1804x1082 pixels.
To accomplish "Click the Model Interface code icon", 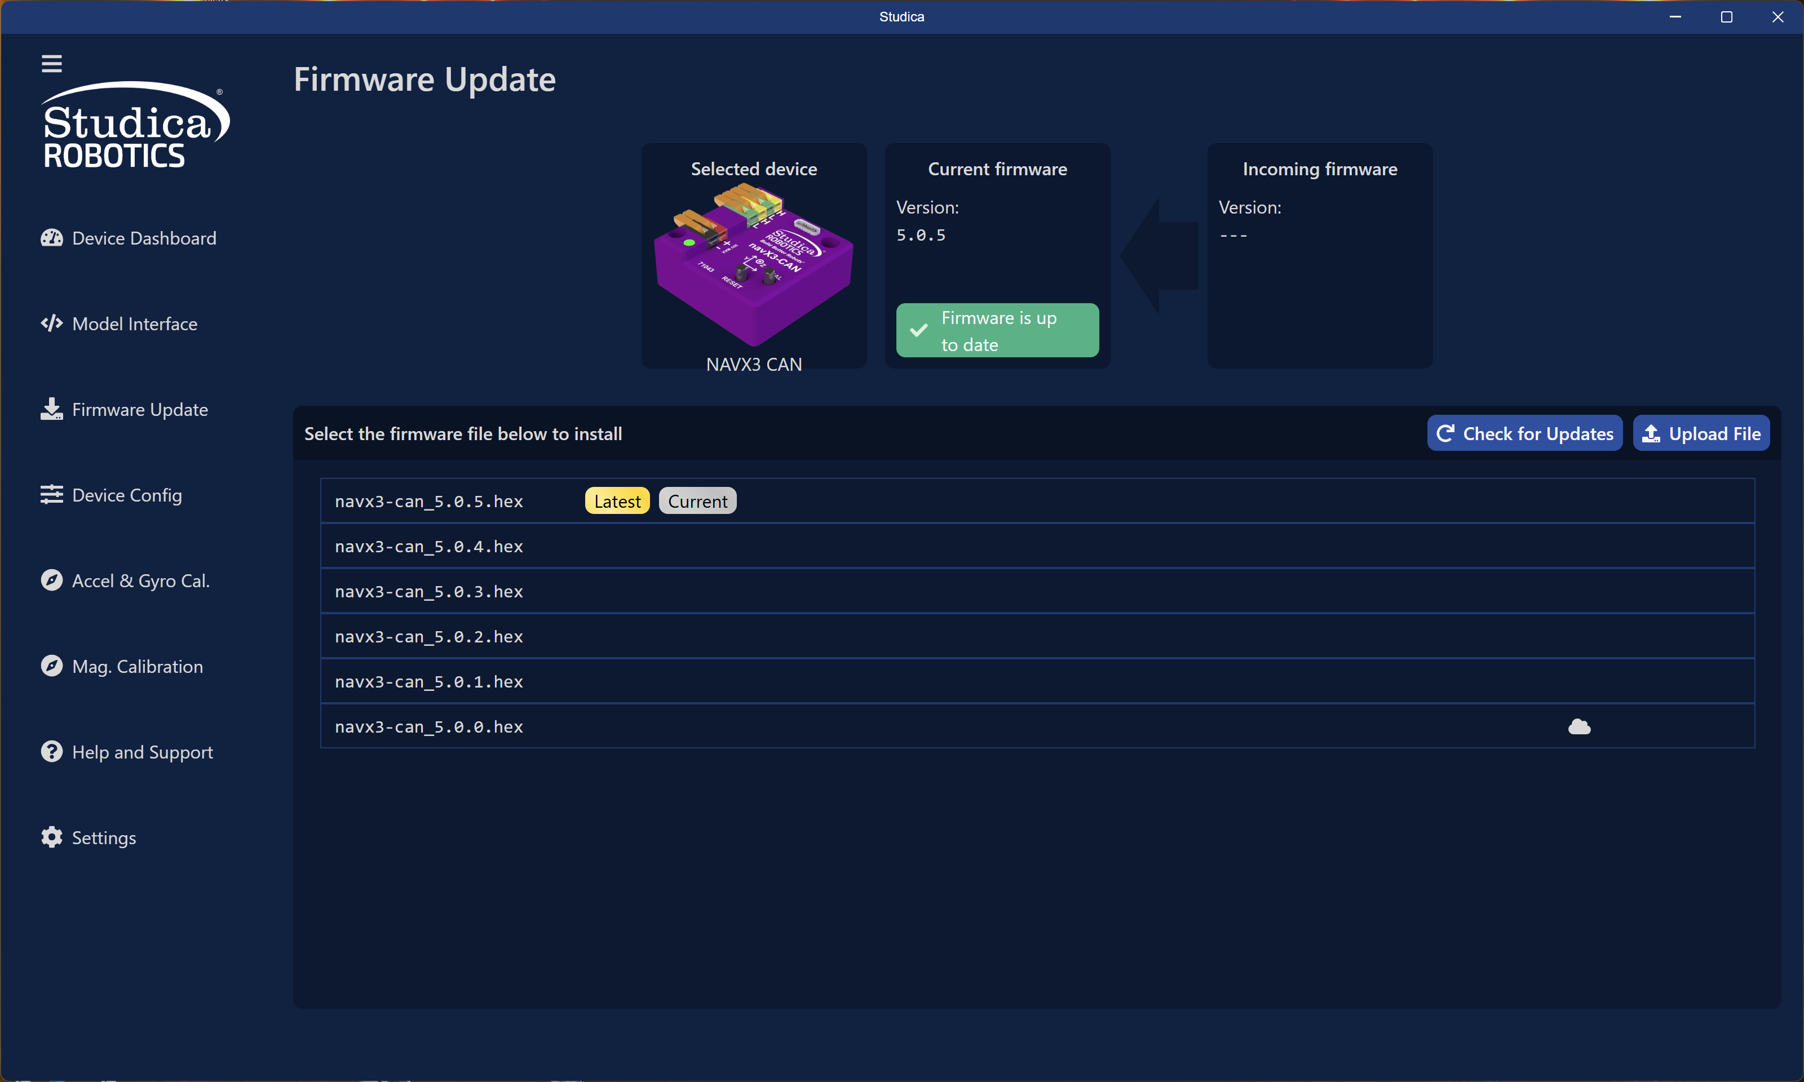I will [x=51, y=323].
